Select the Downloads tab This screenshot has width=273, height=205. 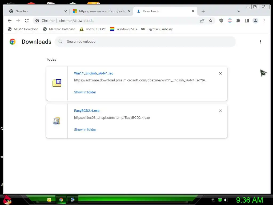165,11
